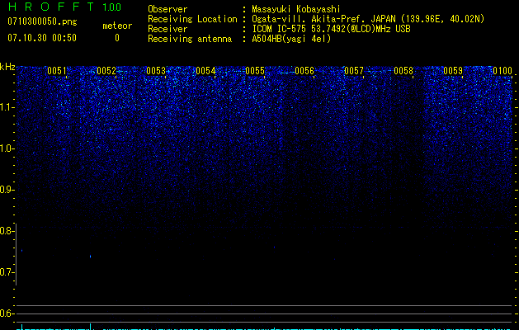Click the Observer field label

pyautogui.click(x=167, y=9)
